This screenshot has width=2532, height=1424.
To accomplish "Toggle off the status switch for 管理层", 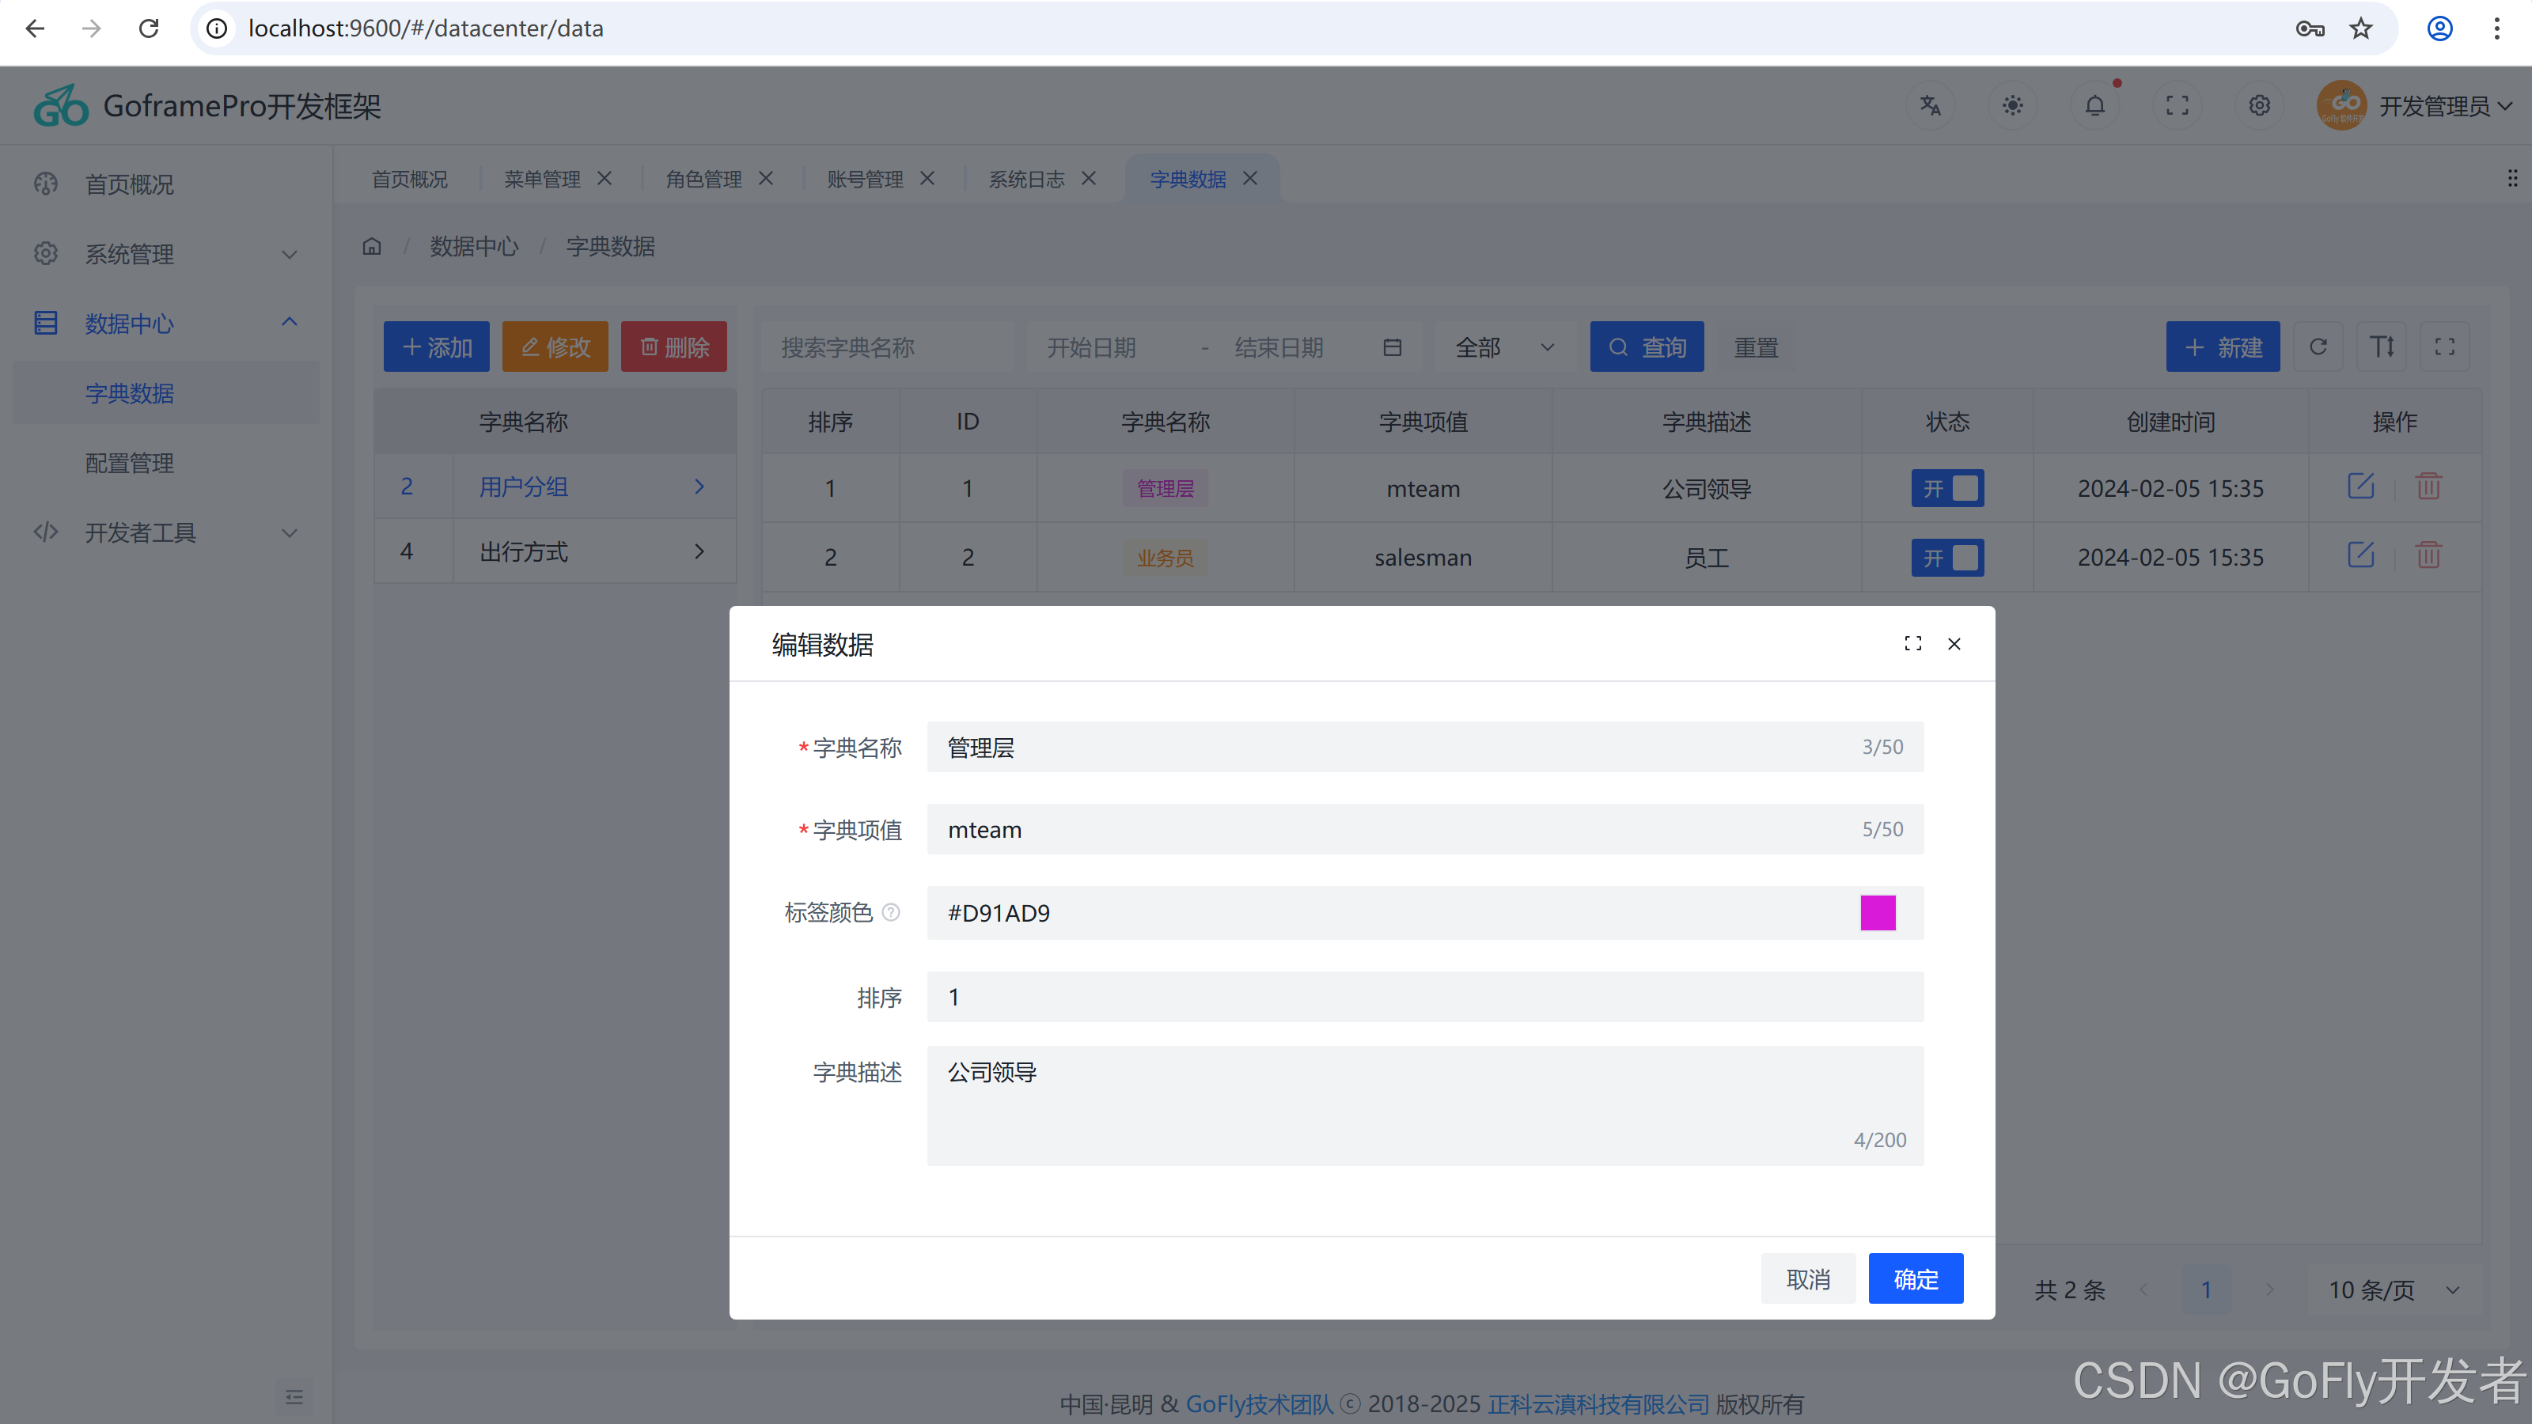I will tap(1947, 487).
